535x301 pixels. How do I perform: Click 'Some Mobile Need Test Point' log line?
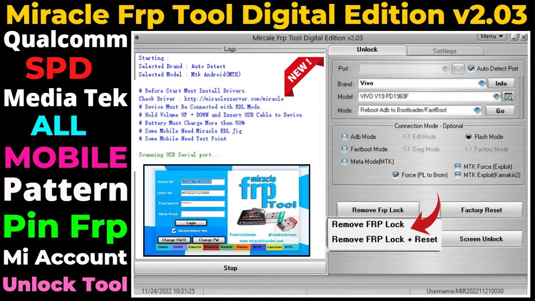182,139
